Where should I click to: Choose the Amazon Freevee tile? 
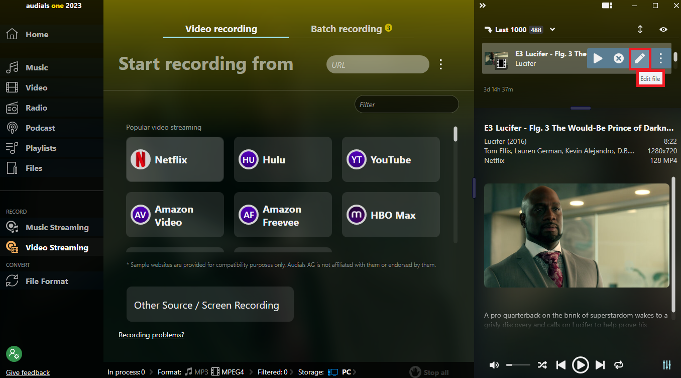click(283, 215)
